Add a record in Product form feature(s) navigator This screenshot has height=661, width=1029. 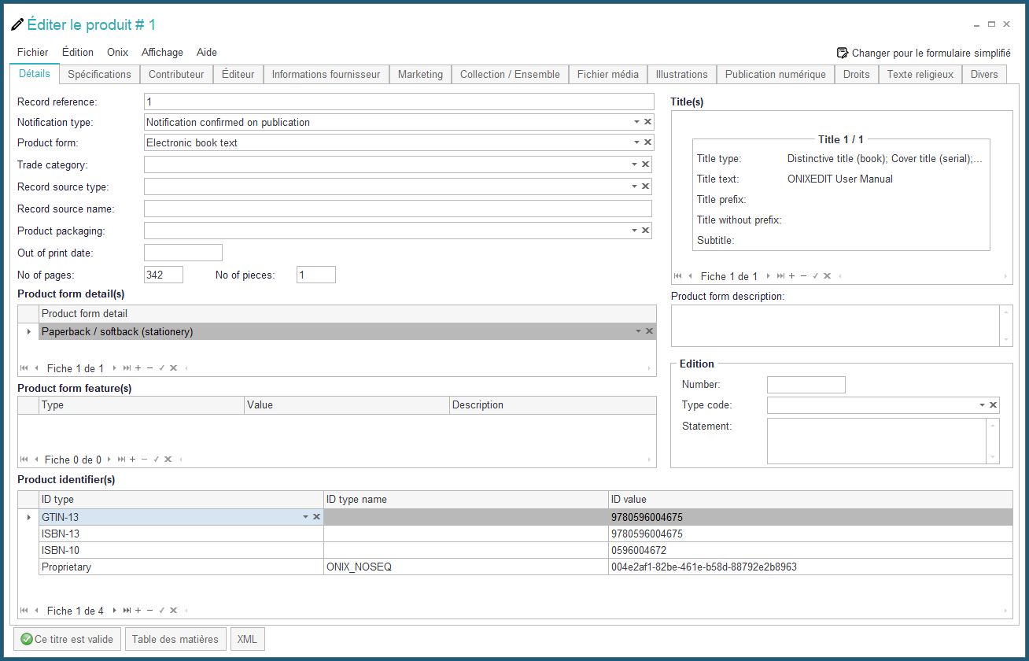click(x=132, y=460)
